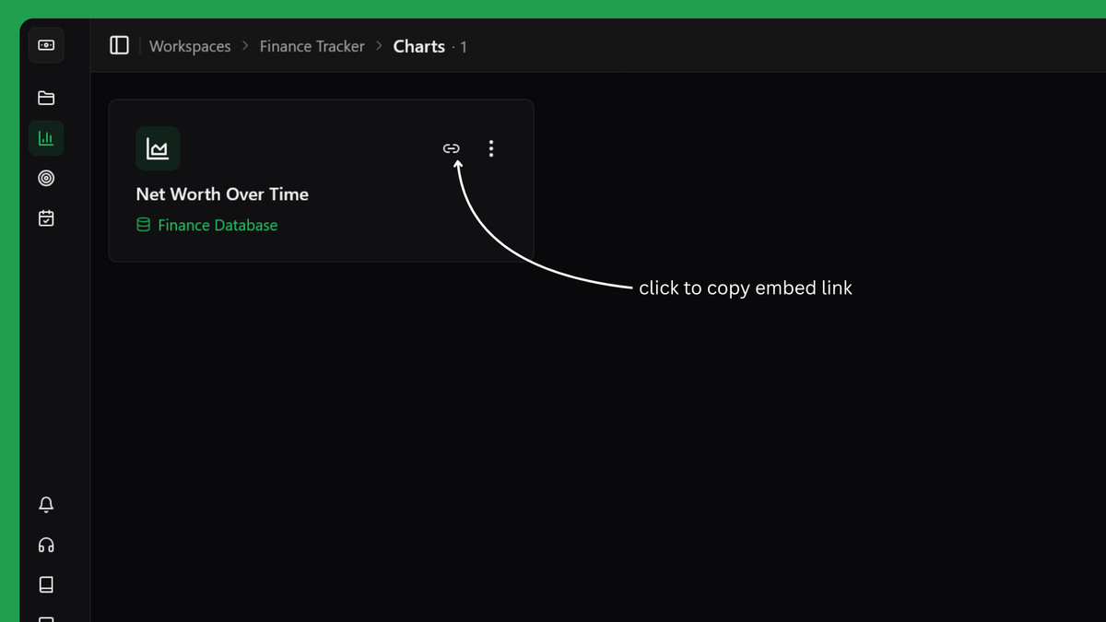Open three-dot menu on Net Worth card

(x=491, y=148)
